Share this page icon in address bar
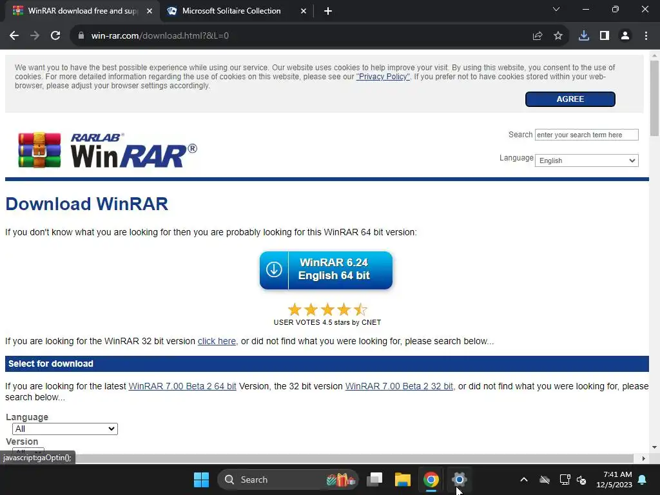660x495 pixels. click(x=538, y=36)
